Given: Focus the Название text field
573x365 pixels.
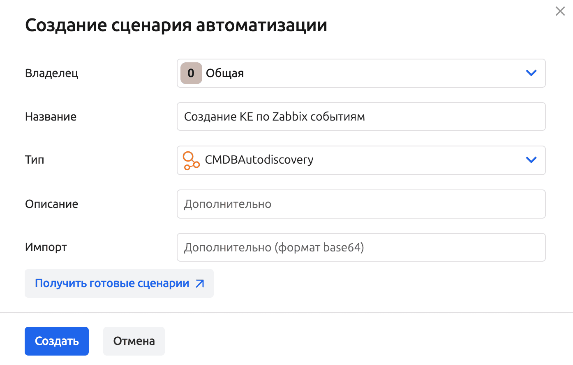Looking at the screenshot, I should click(361, 117).
